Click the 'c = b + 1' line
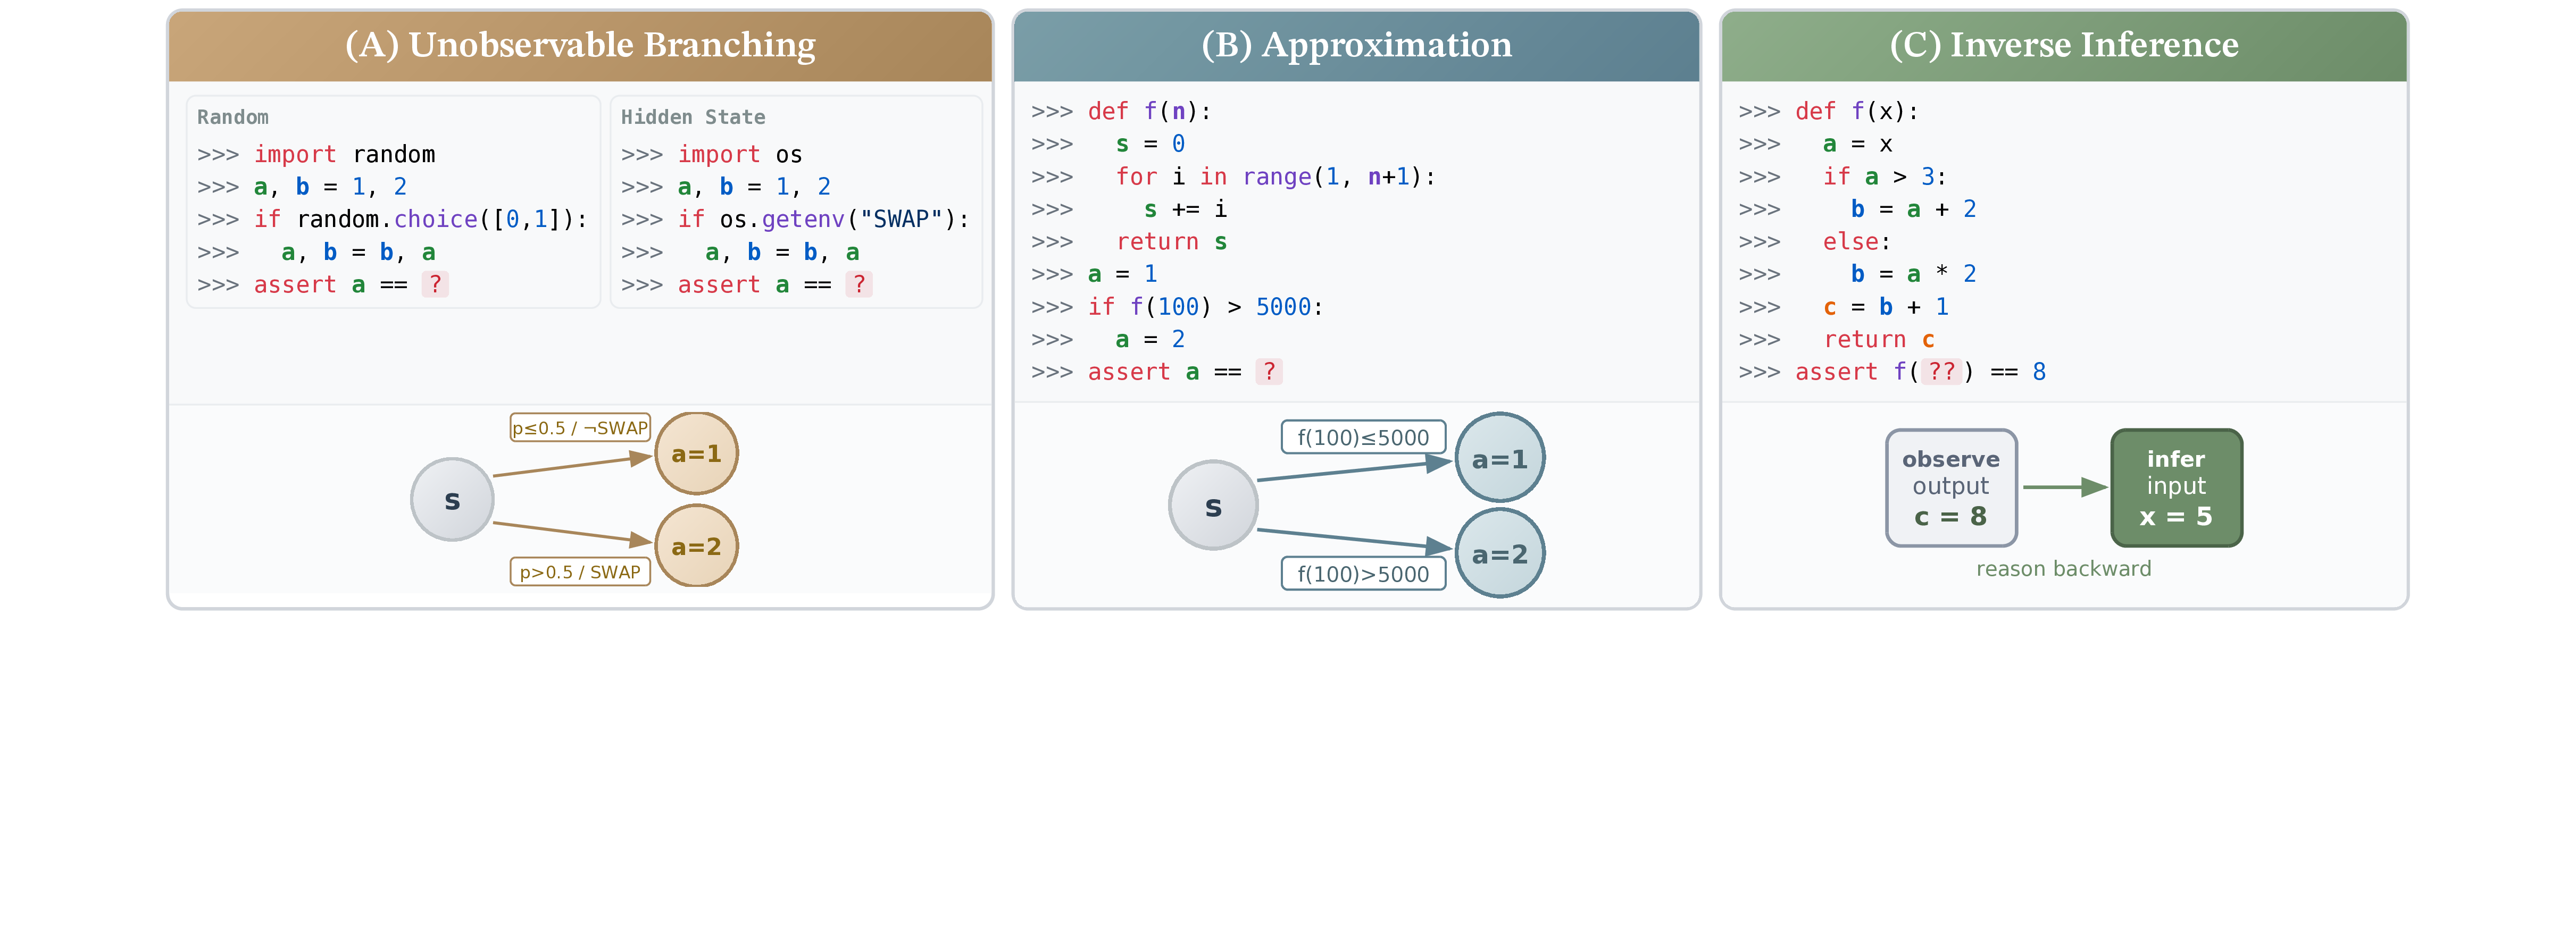The image size is (2576, 942). click(x=1843, y=307)
